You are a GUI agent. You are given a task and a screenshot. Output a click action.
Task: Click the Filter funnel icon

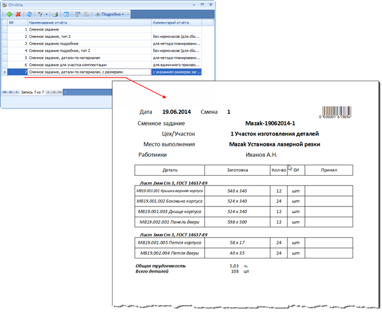(x=40, y=13)
